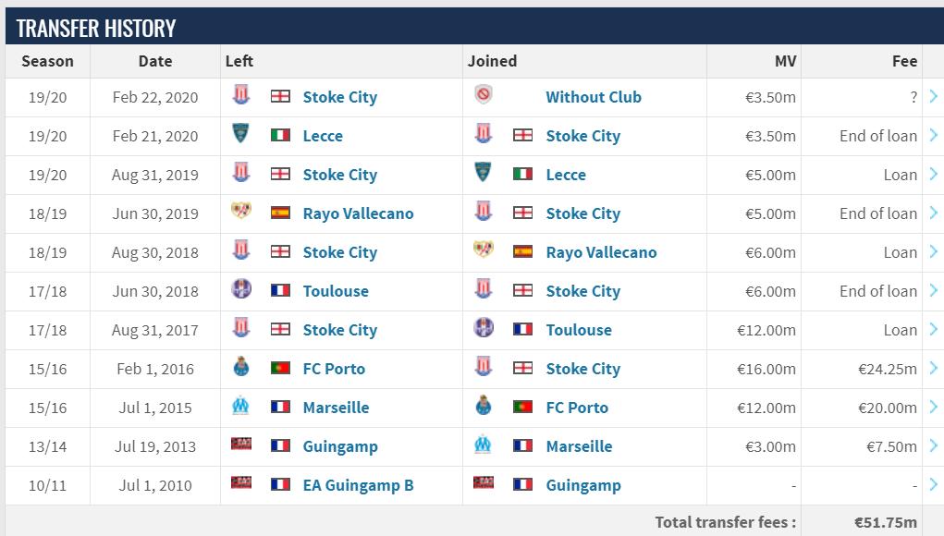
Task: Click the Without Club placeholder icon
Action: point(483,96)
